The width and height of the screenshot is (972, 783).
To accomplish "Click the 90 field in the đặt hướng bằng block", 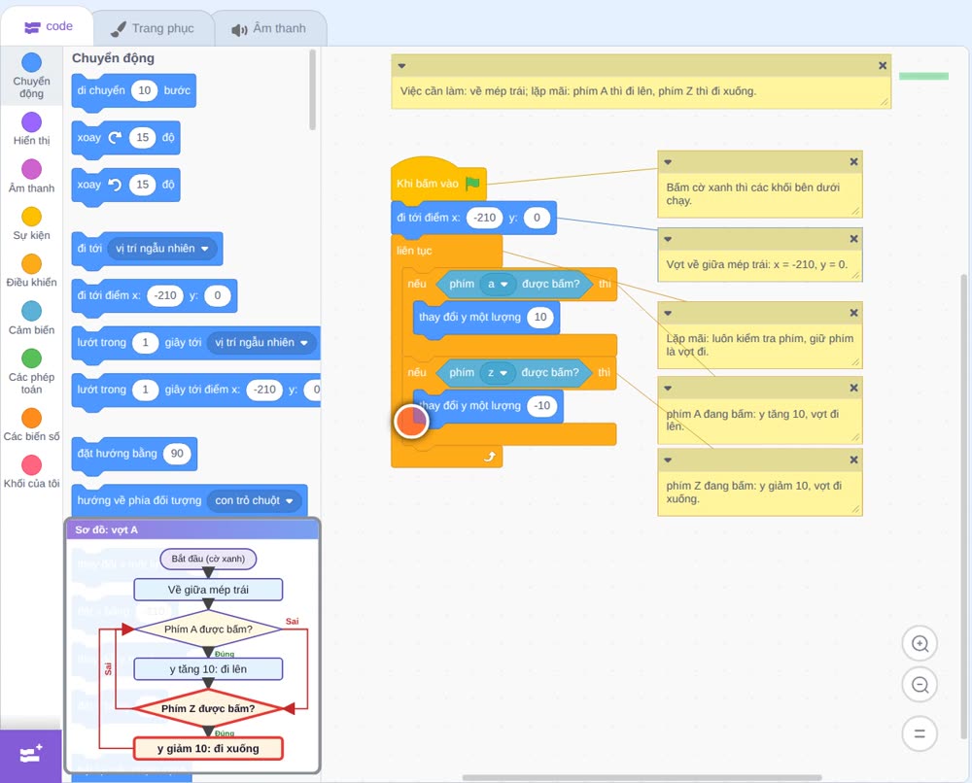I will (x=177, y=454).
